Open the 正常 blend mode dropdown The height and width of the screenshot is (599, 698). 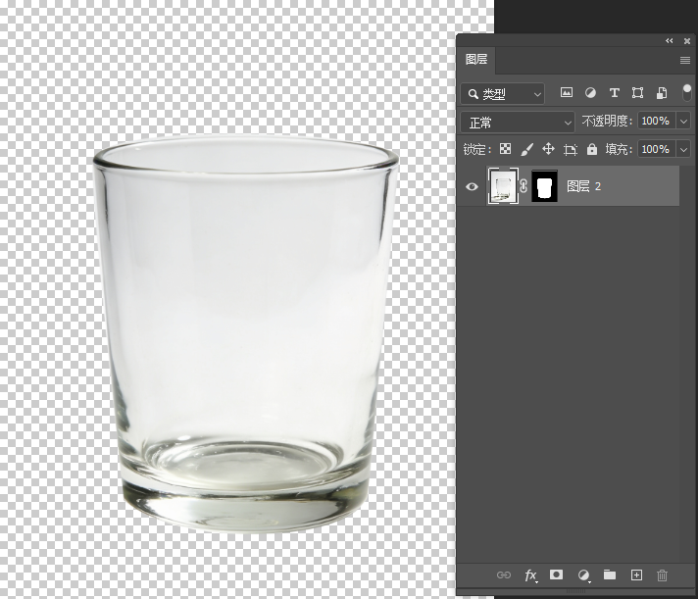(x=518, y=123)
